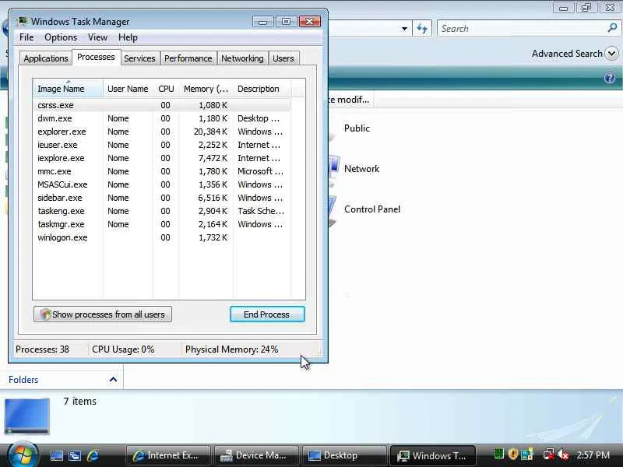The width and height of the screenshot is (623, 467).
Task: Click Show Desktop quick launch icon
Action: (x=56, y=455)
